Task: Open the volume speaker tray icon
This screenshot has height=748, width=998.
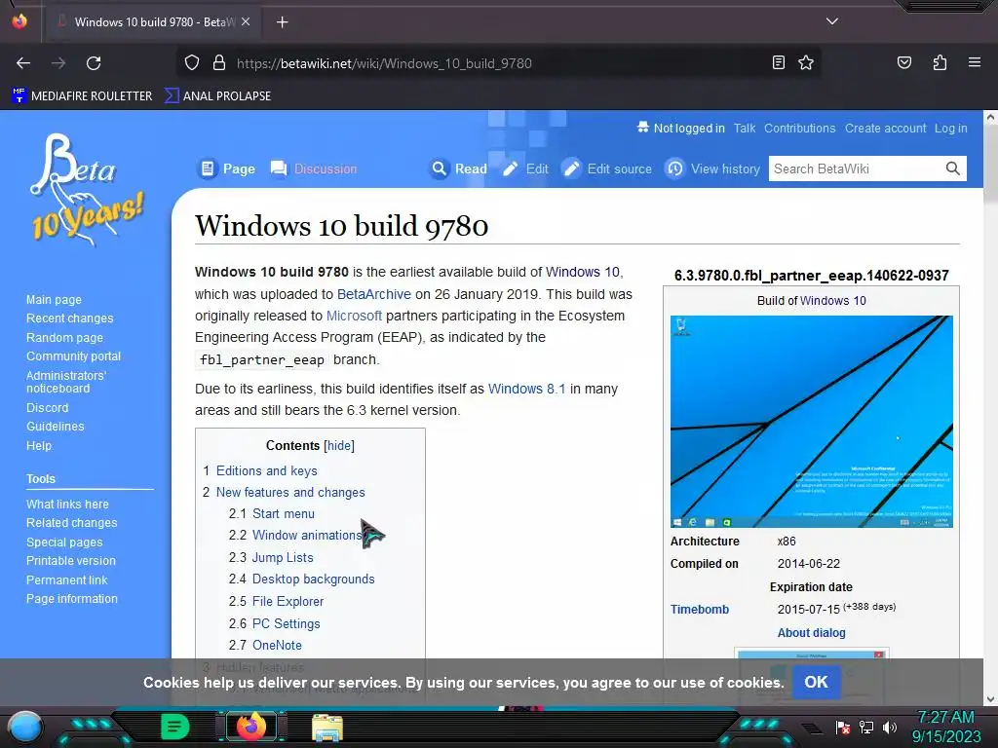Action: pos(890,728)
